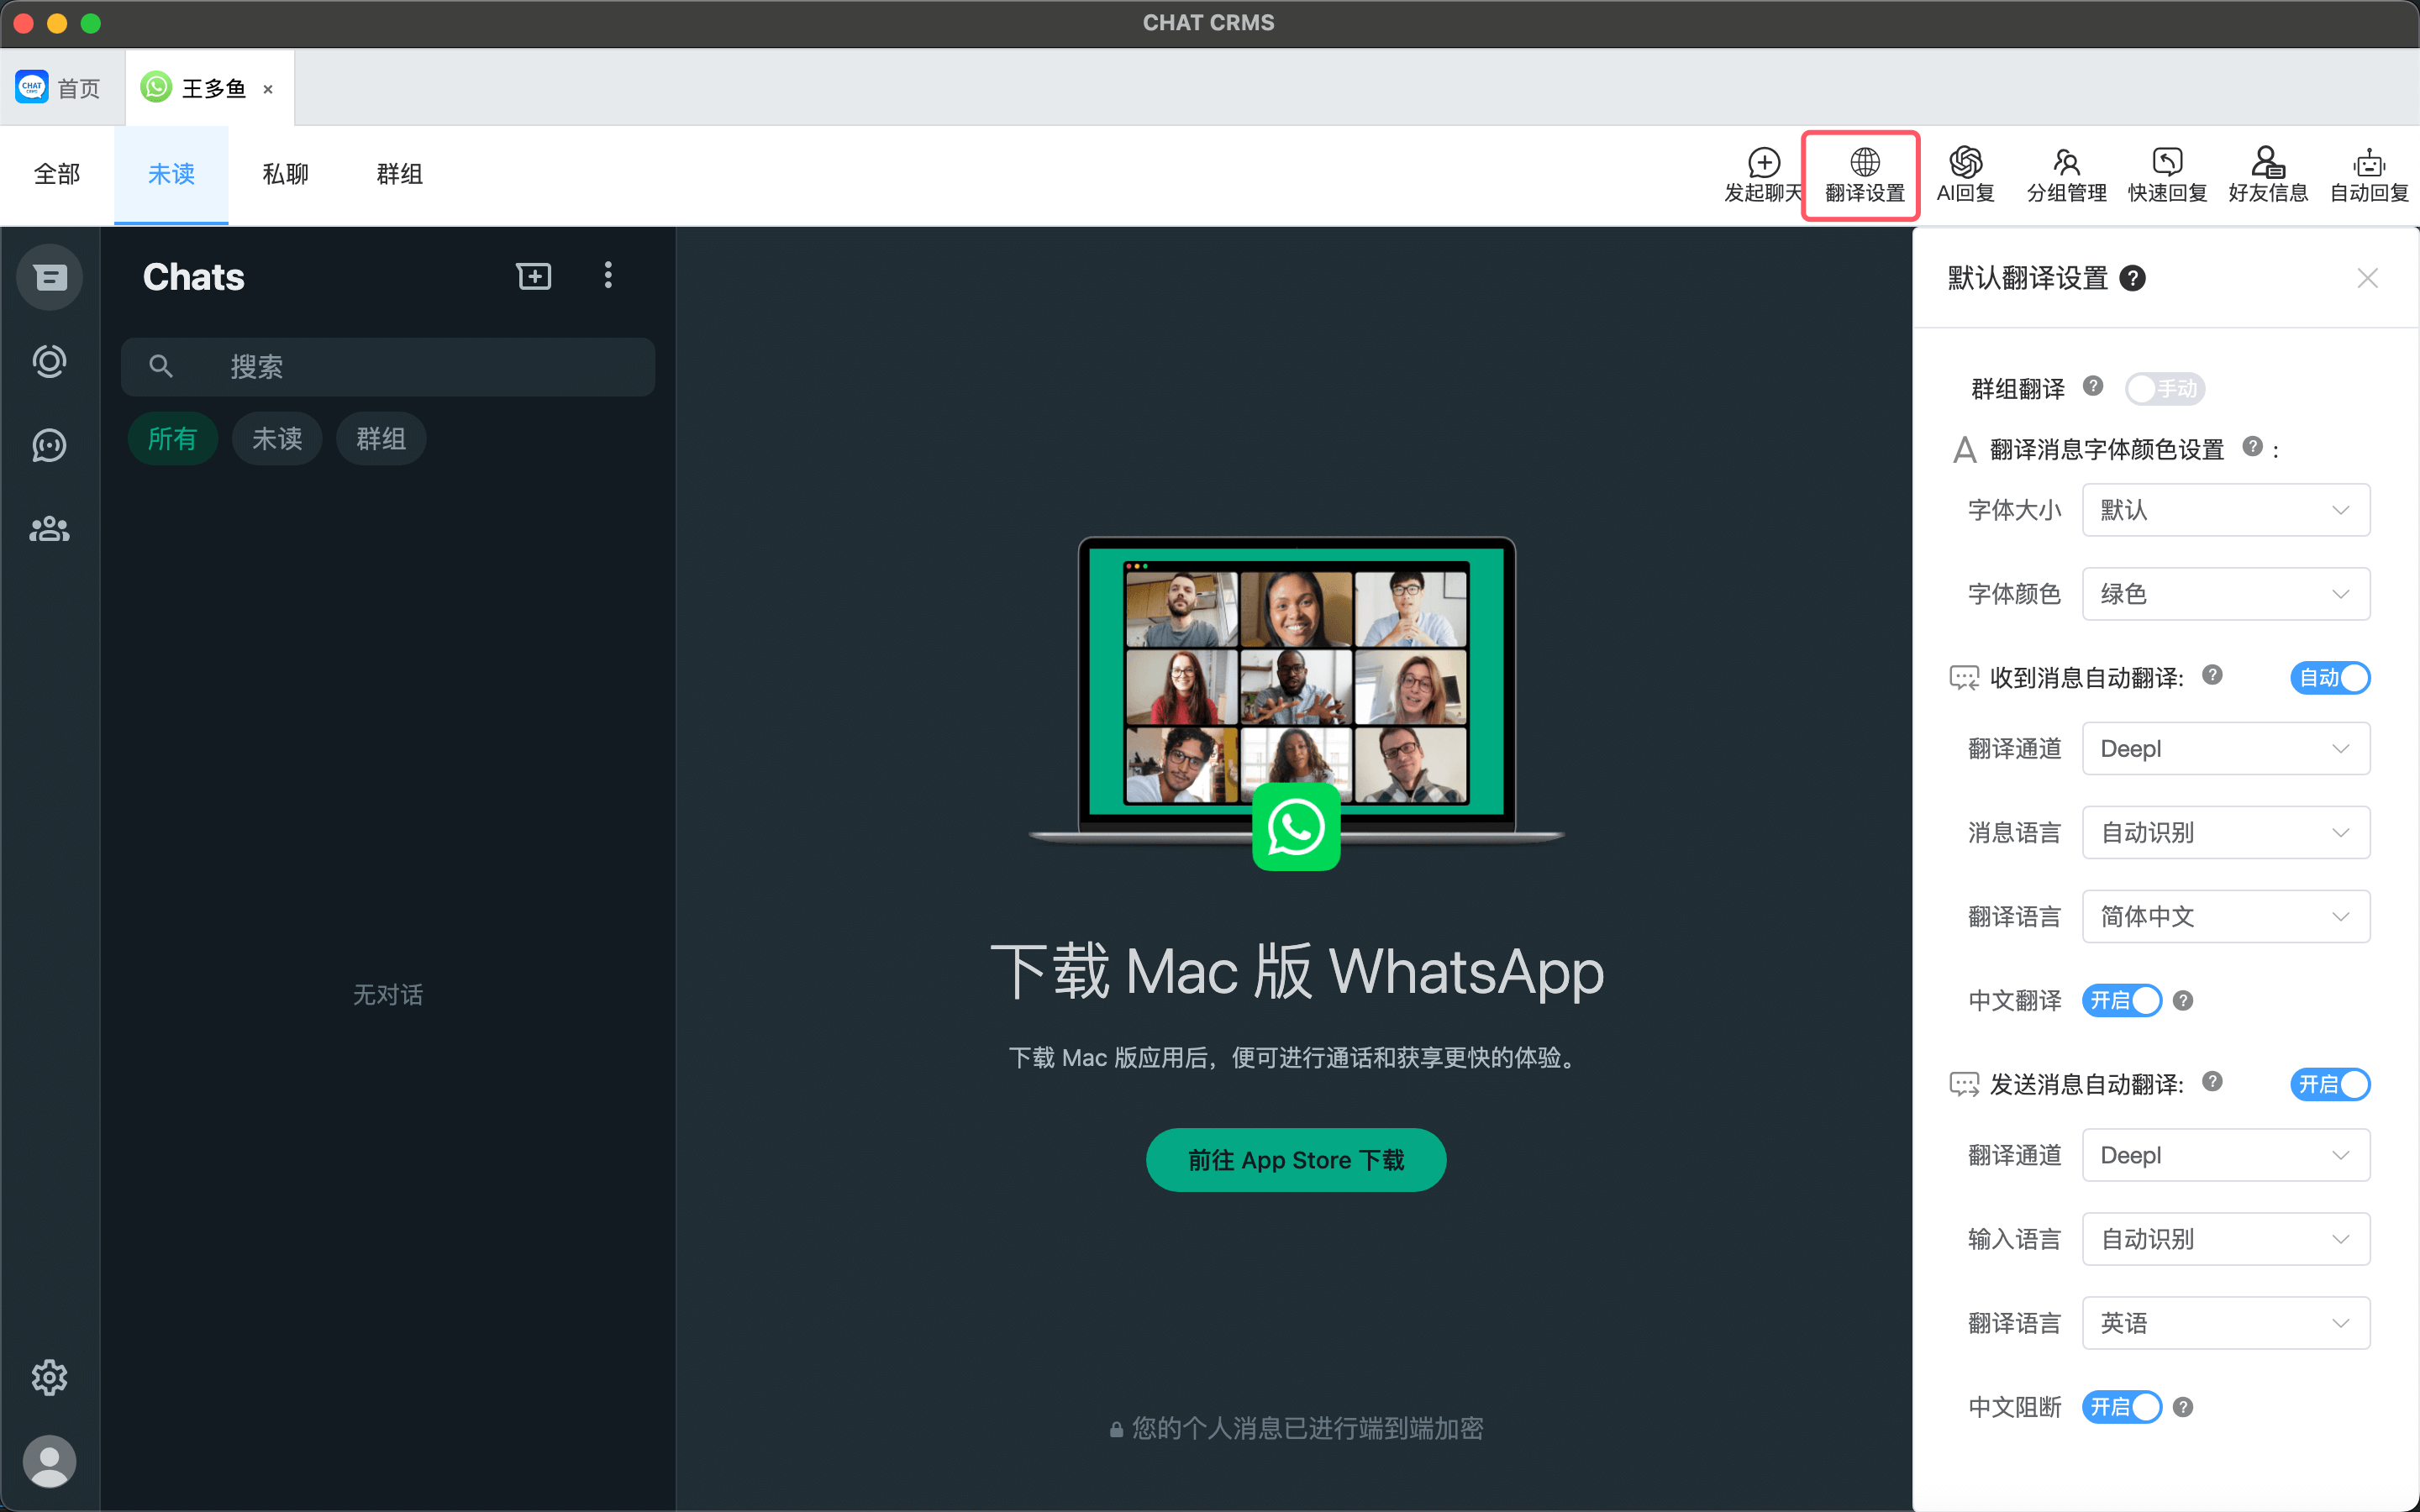Close the 默认翻译设置 panel
Image resolution: width=2420 pixels, height=1512 pixels.
[x=2367, y=278]
